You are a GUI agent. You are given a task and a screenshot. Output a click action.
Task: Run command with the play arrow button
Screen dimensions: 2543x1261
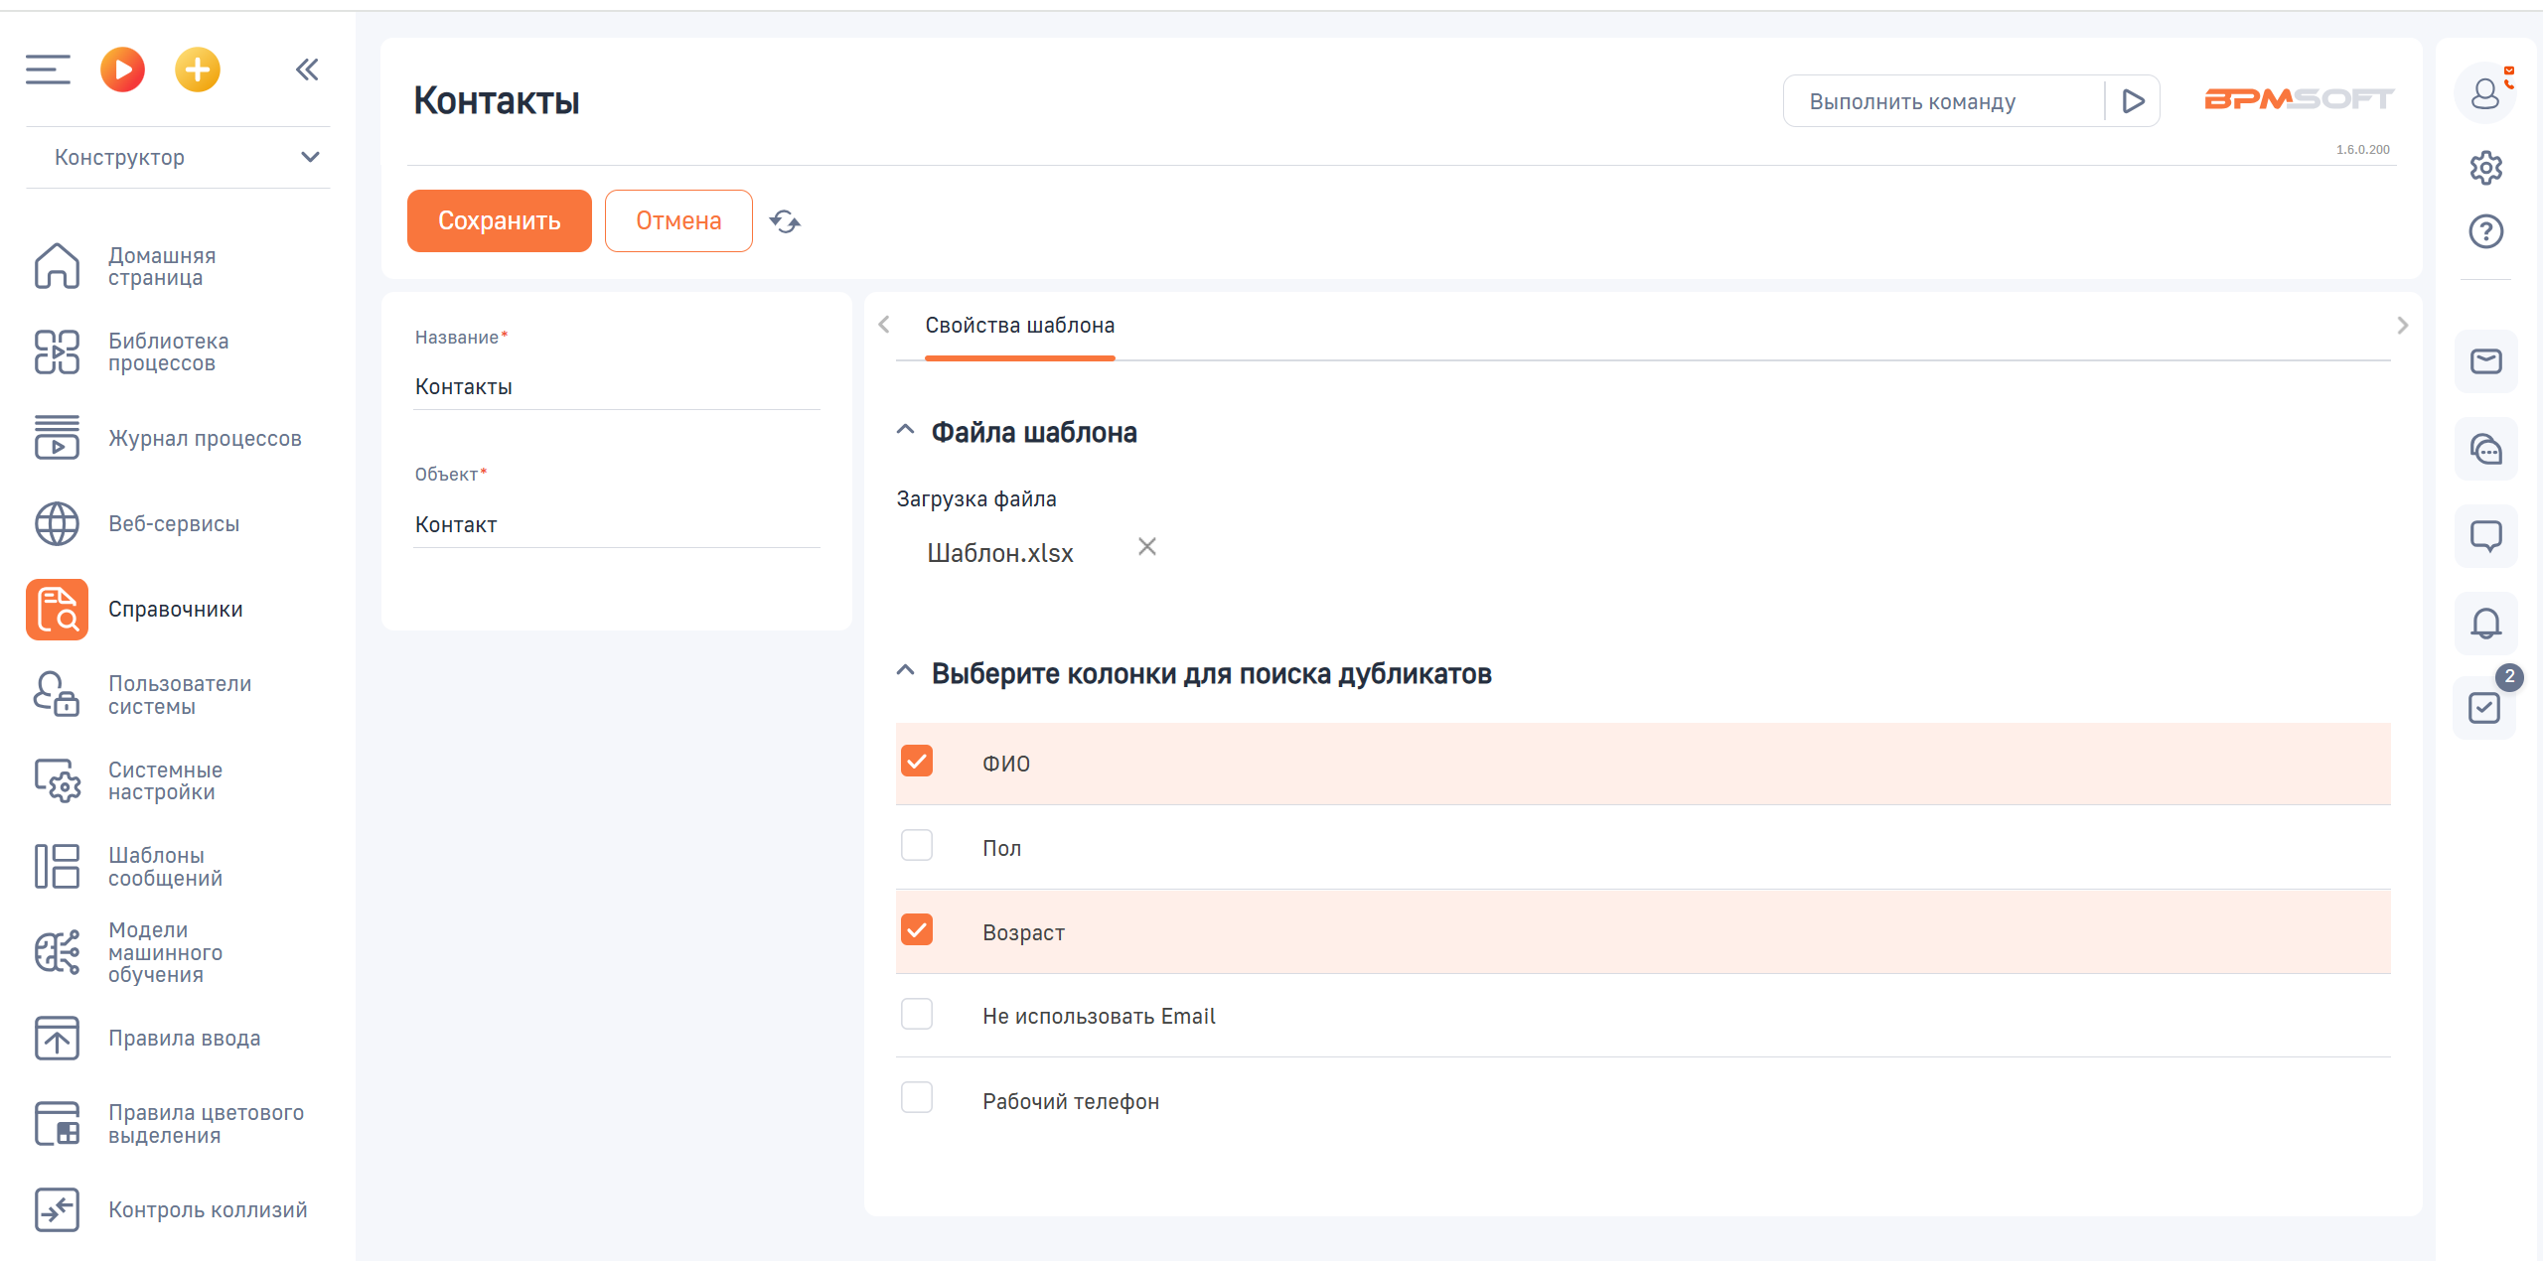(2133, 101)
